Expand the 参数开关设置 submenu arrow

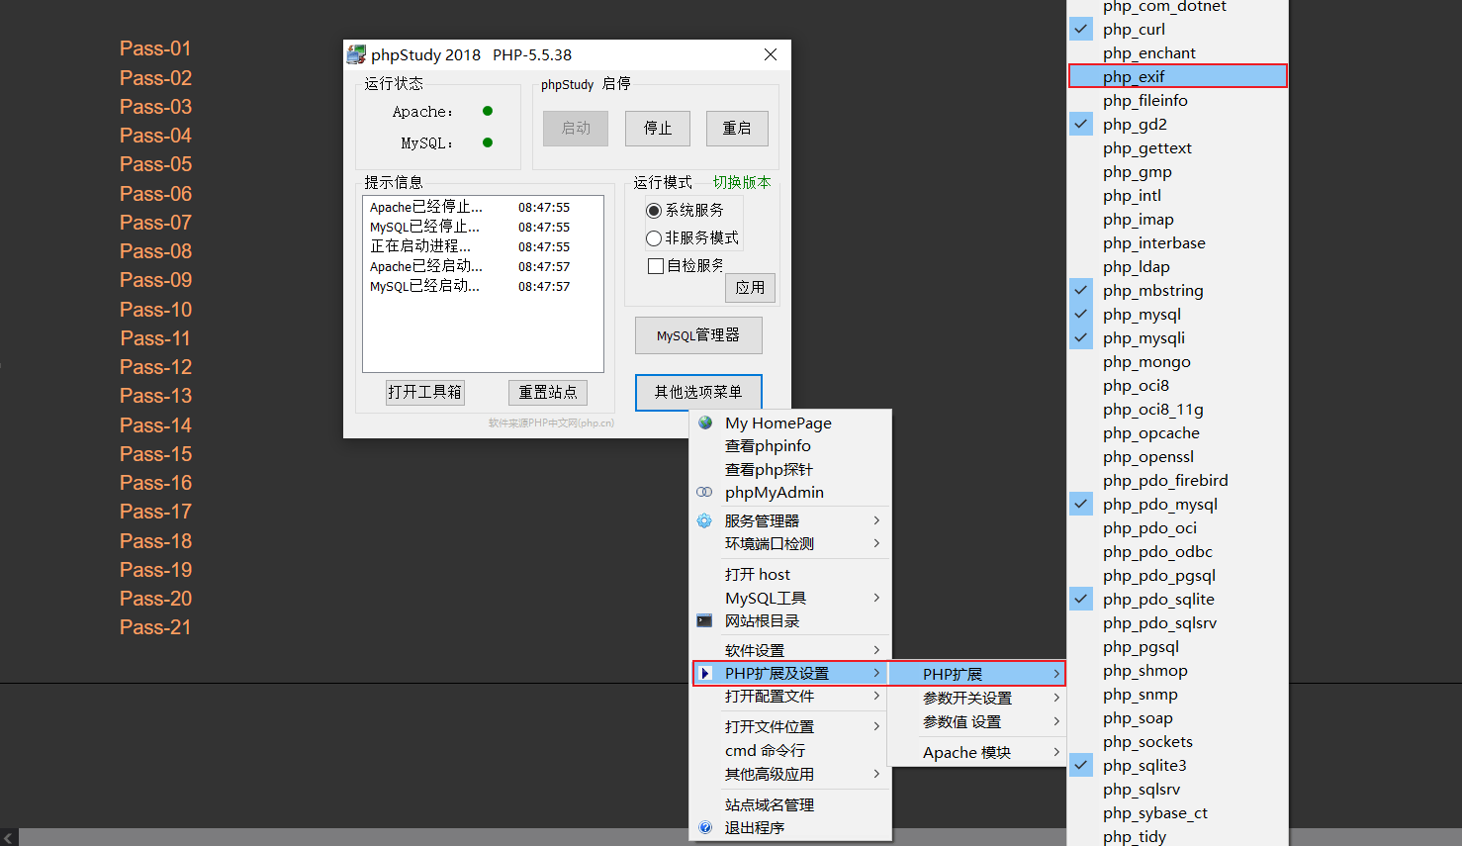coord(1056,698)
